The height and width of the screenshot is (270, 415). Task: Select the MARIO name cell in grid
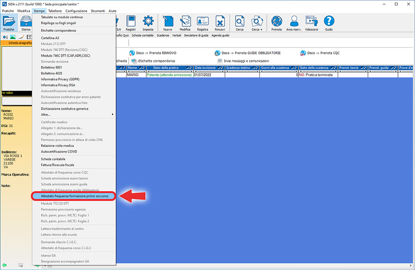click(x=133, y=75)
